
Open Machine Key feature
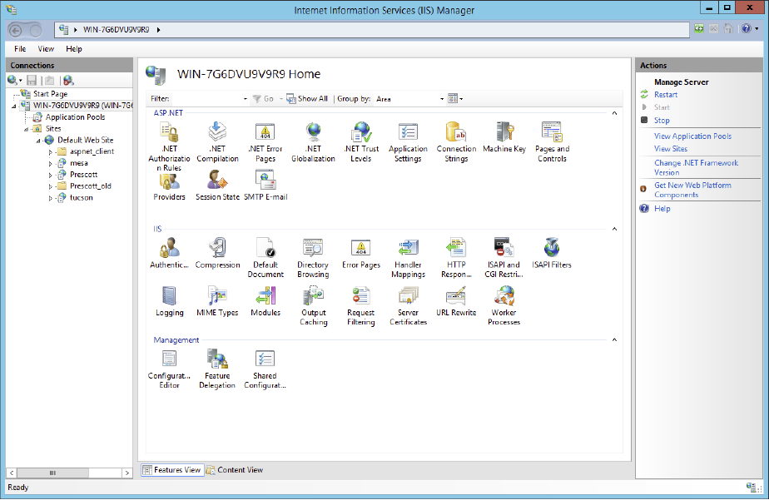coord(504,137)
